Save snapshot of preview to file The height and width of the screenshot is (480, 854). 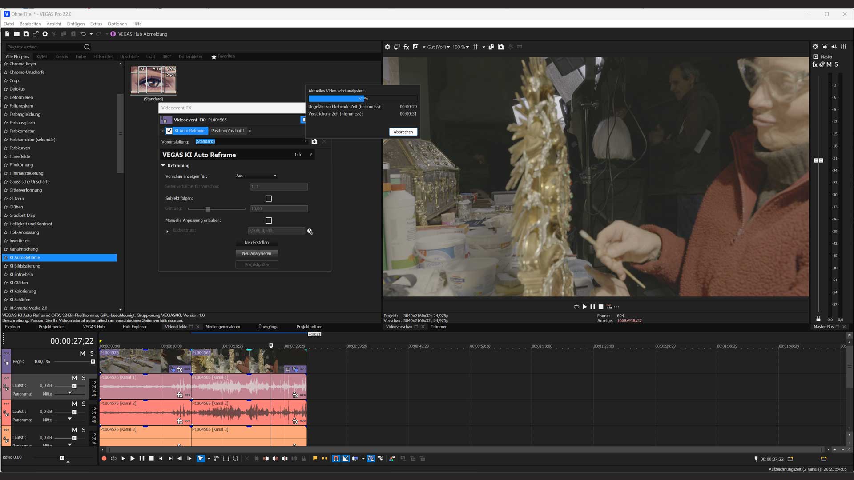(x=501, y=47)
